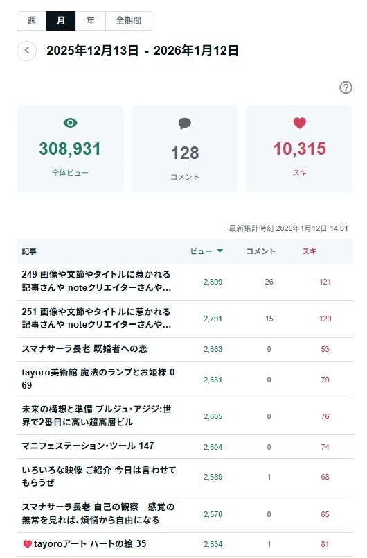Screen dimensions: 367x558
Task: Open article いろいろな映像 ご紹介
Action: tap(98, 476)
